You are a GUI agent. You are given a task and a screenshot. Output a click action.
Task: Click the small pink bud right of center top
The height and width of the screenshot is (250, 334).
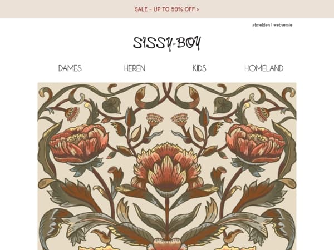179,119
